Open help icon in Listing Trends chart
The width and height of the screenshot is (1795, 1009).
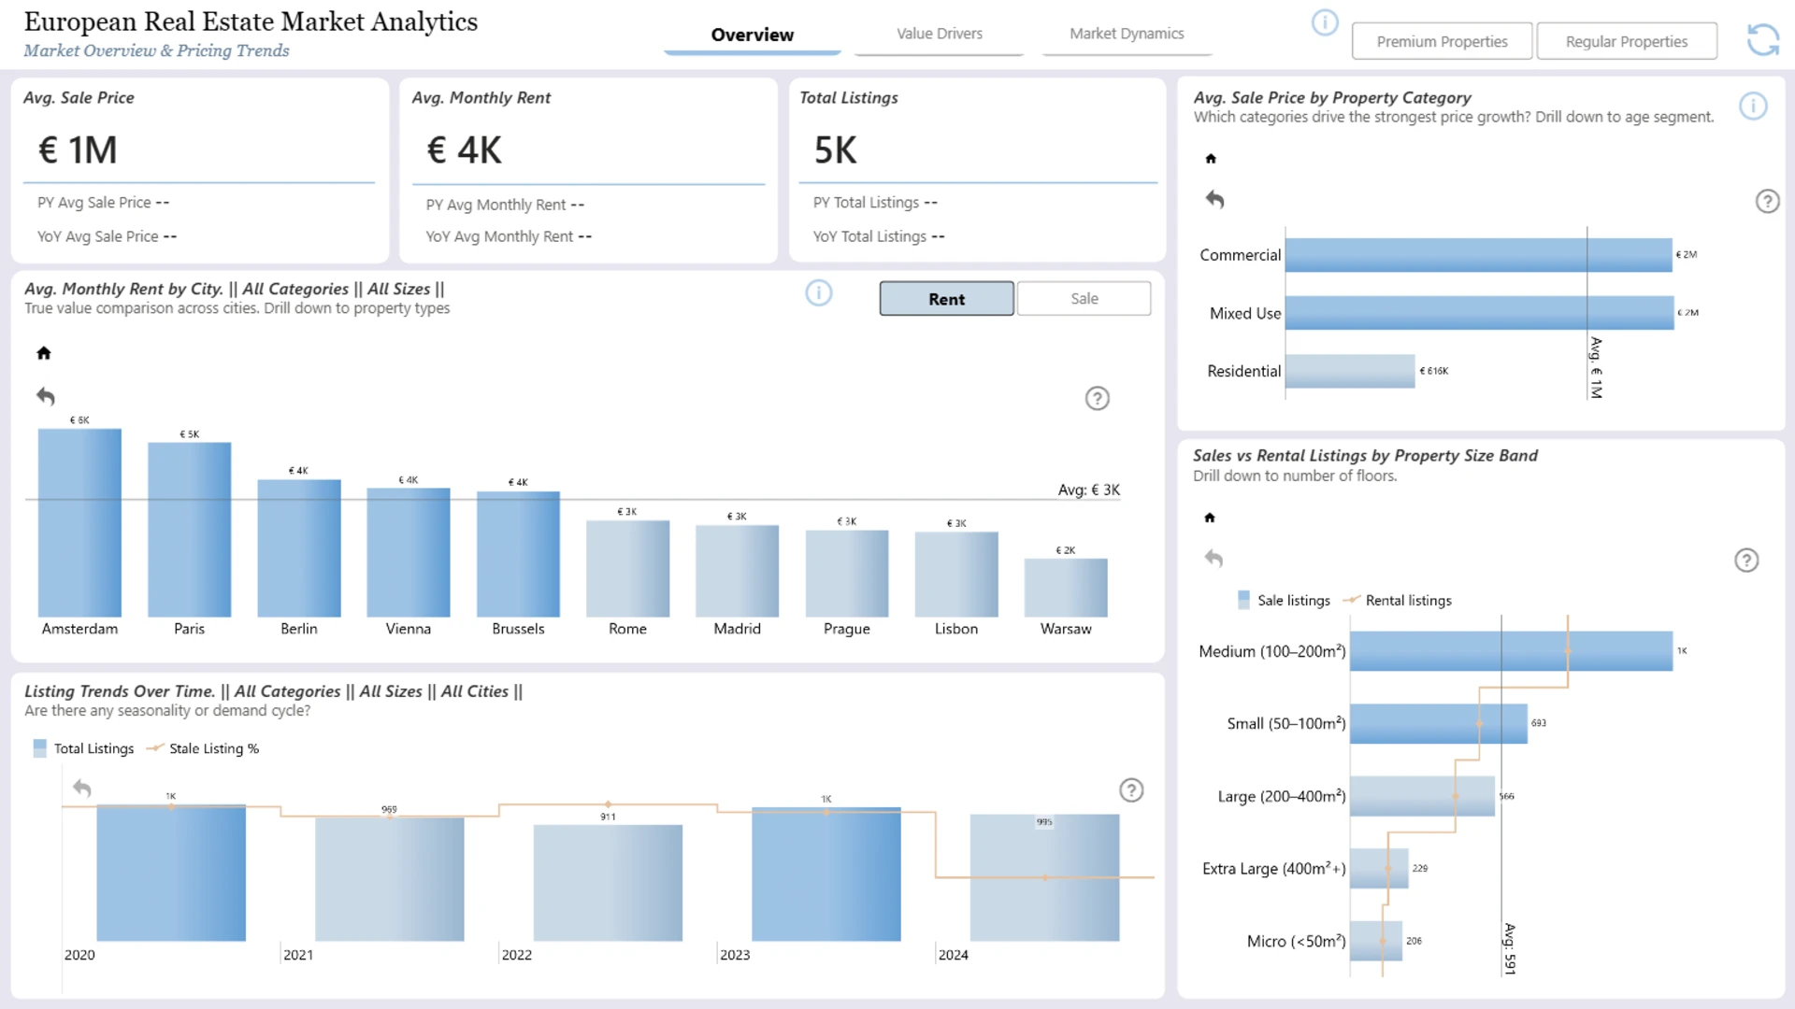pos(1131,790)
